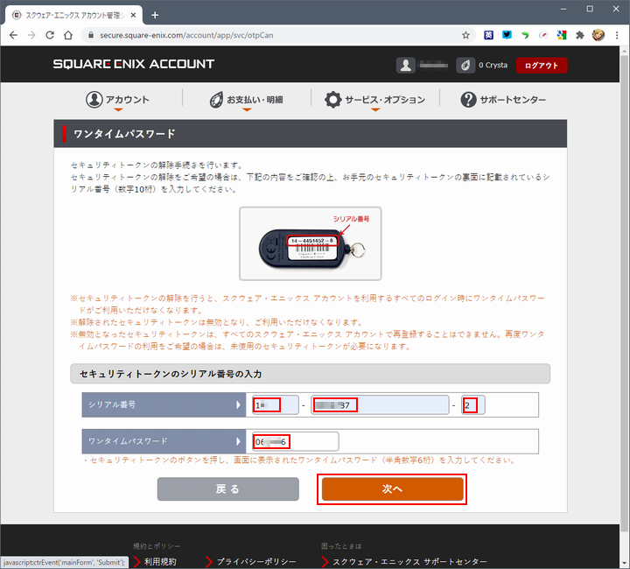630x569 pixels.
Task: Click the 戻る back button
Action: click(227, 489)
